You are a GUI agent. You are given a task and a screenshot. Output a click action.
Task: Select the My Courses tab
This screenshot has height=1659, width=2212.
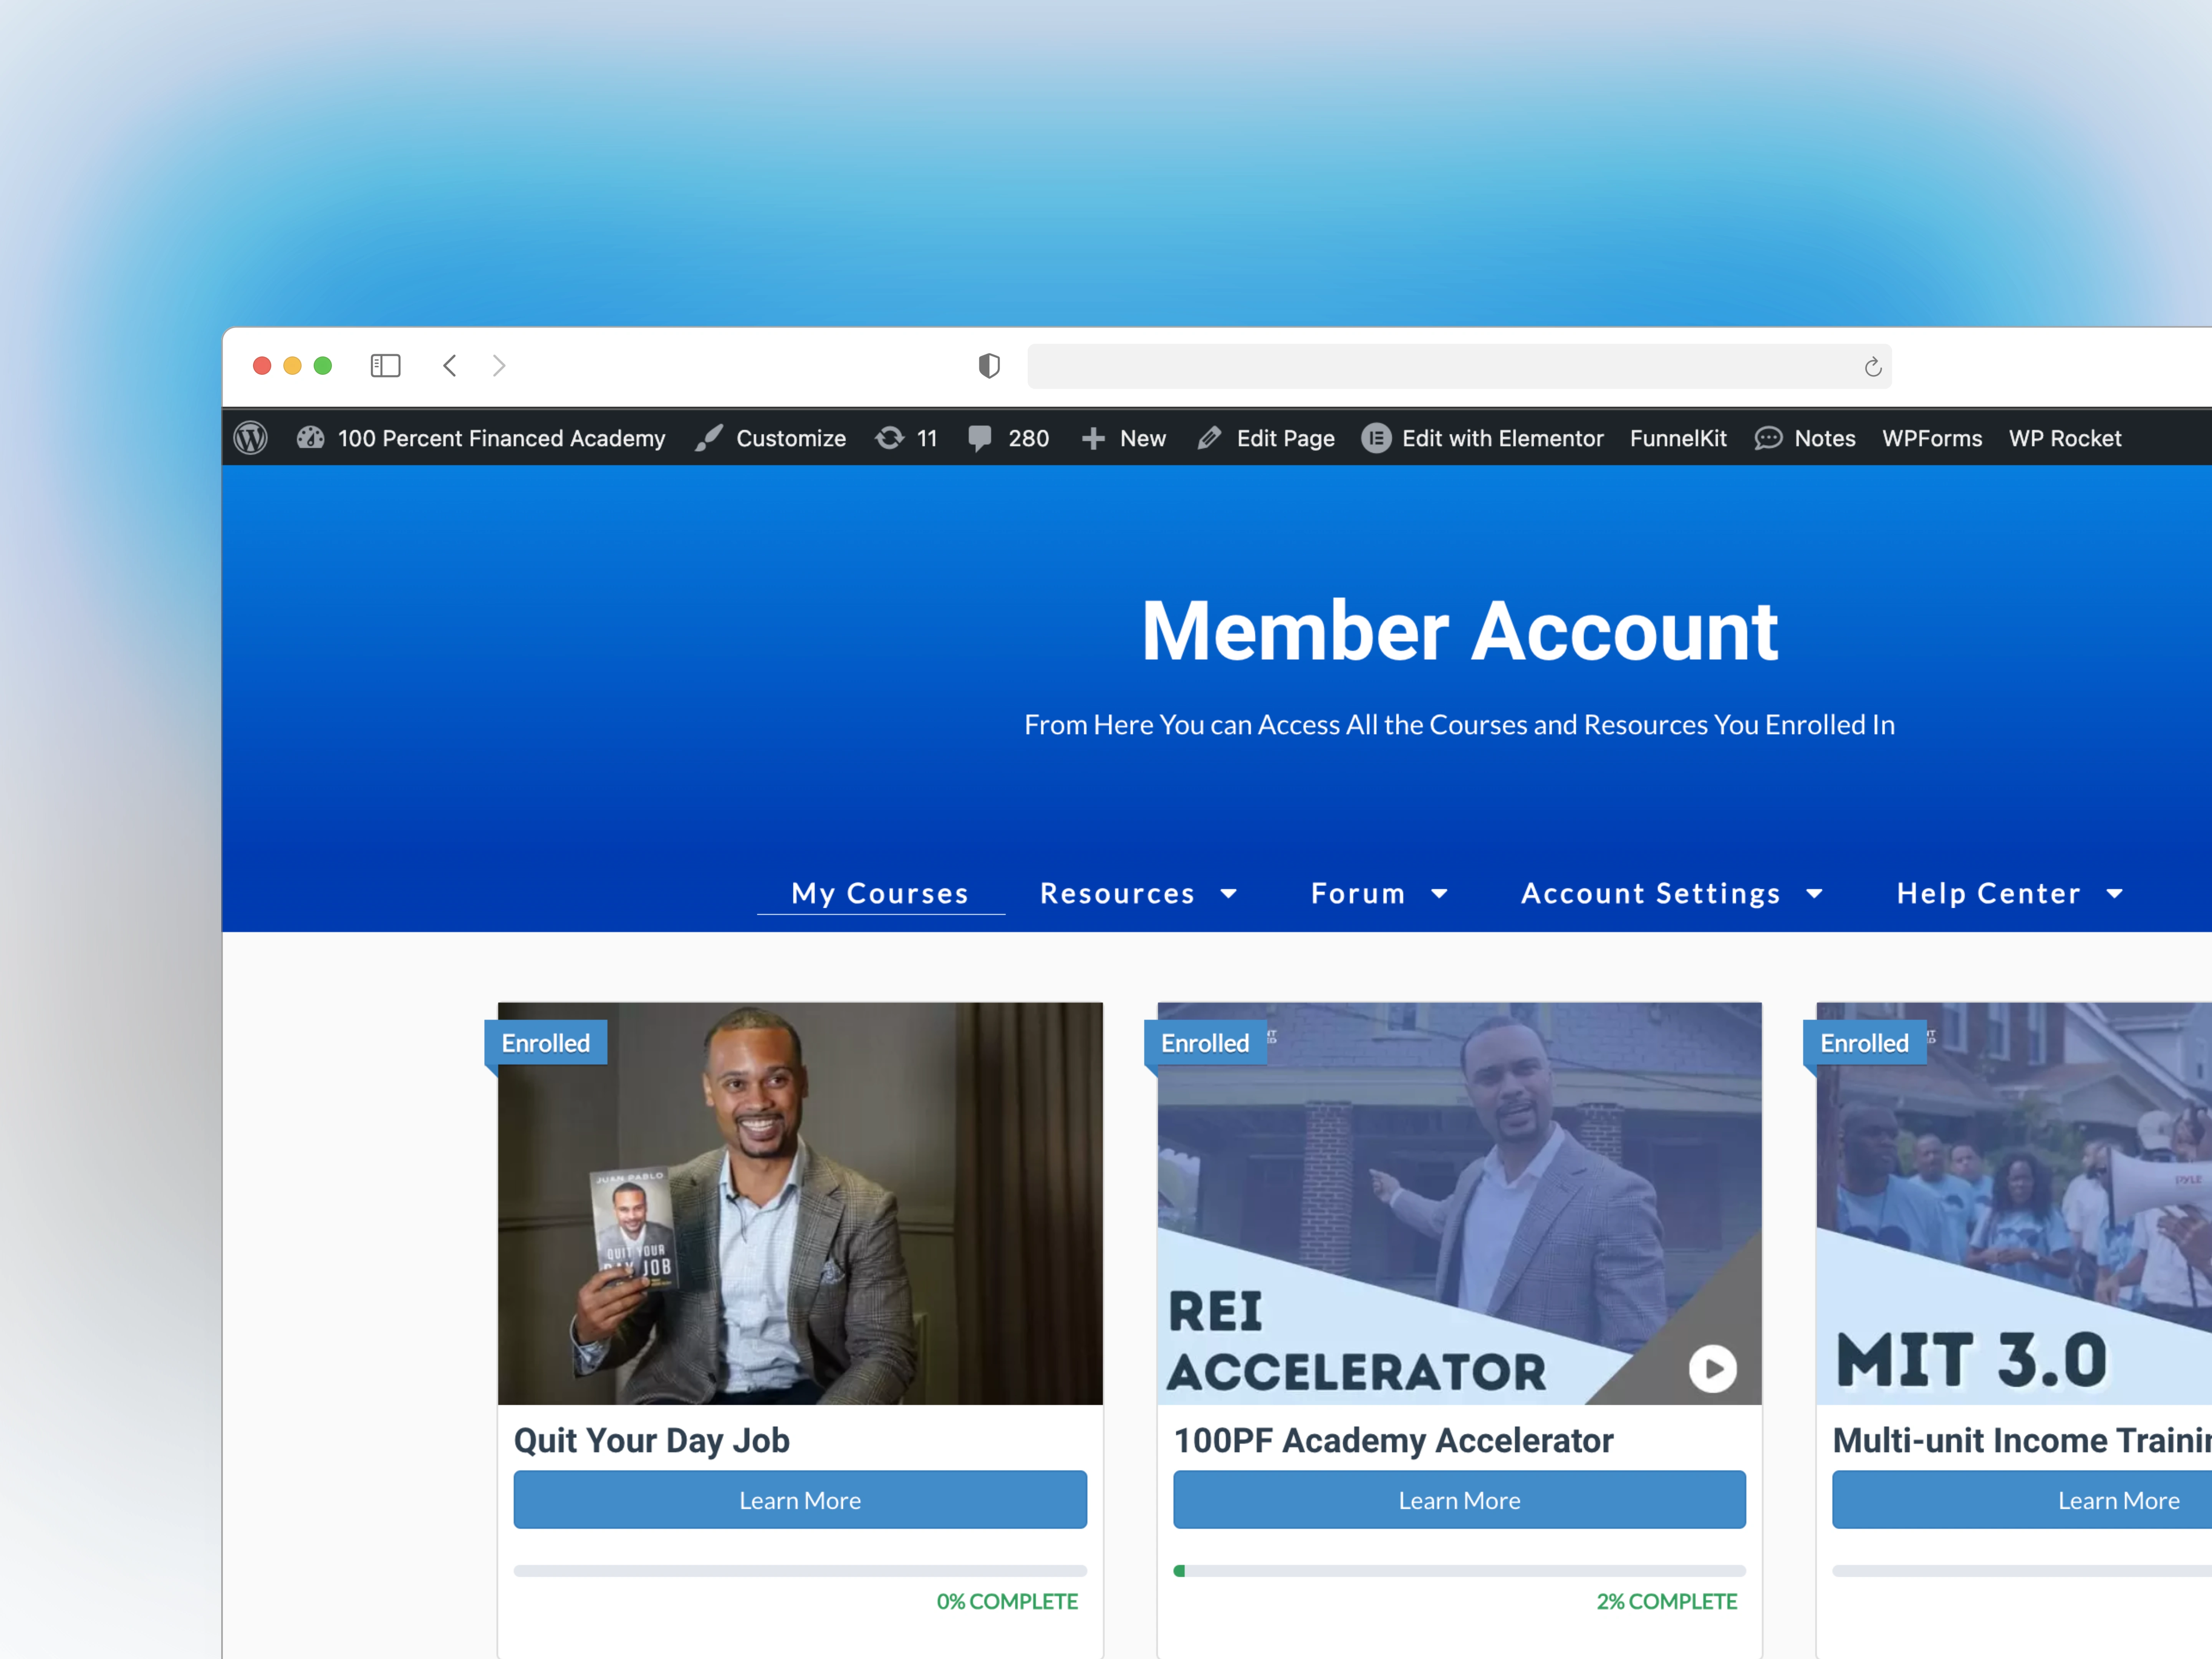(880, 893)
